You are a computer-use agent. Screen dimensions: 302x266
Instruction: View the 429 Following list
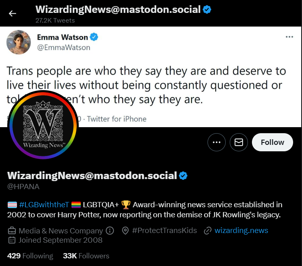(30, 256)
